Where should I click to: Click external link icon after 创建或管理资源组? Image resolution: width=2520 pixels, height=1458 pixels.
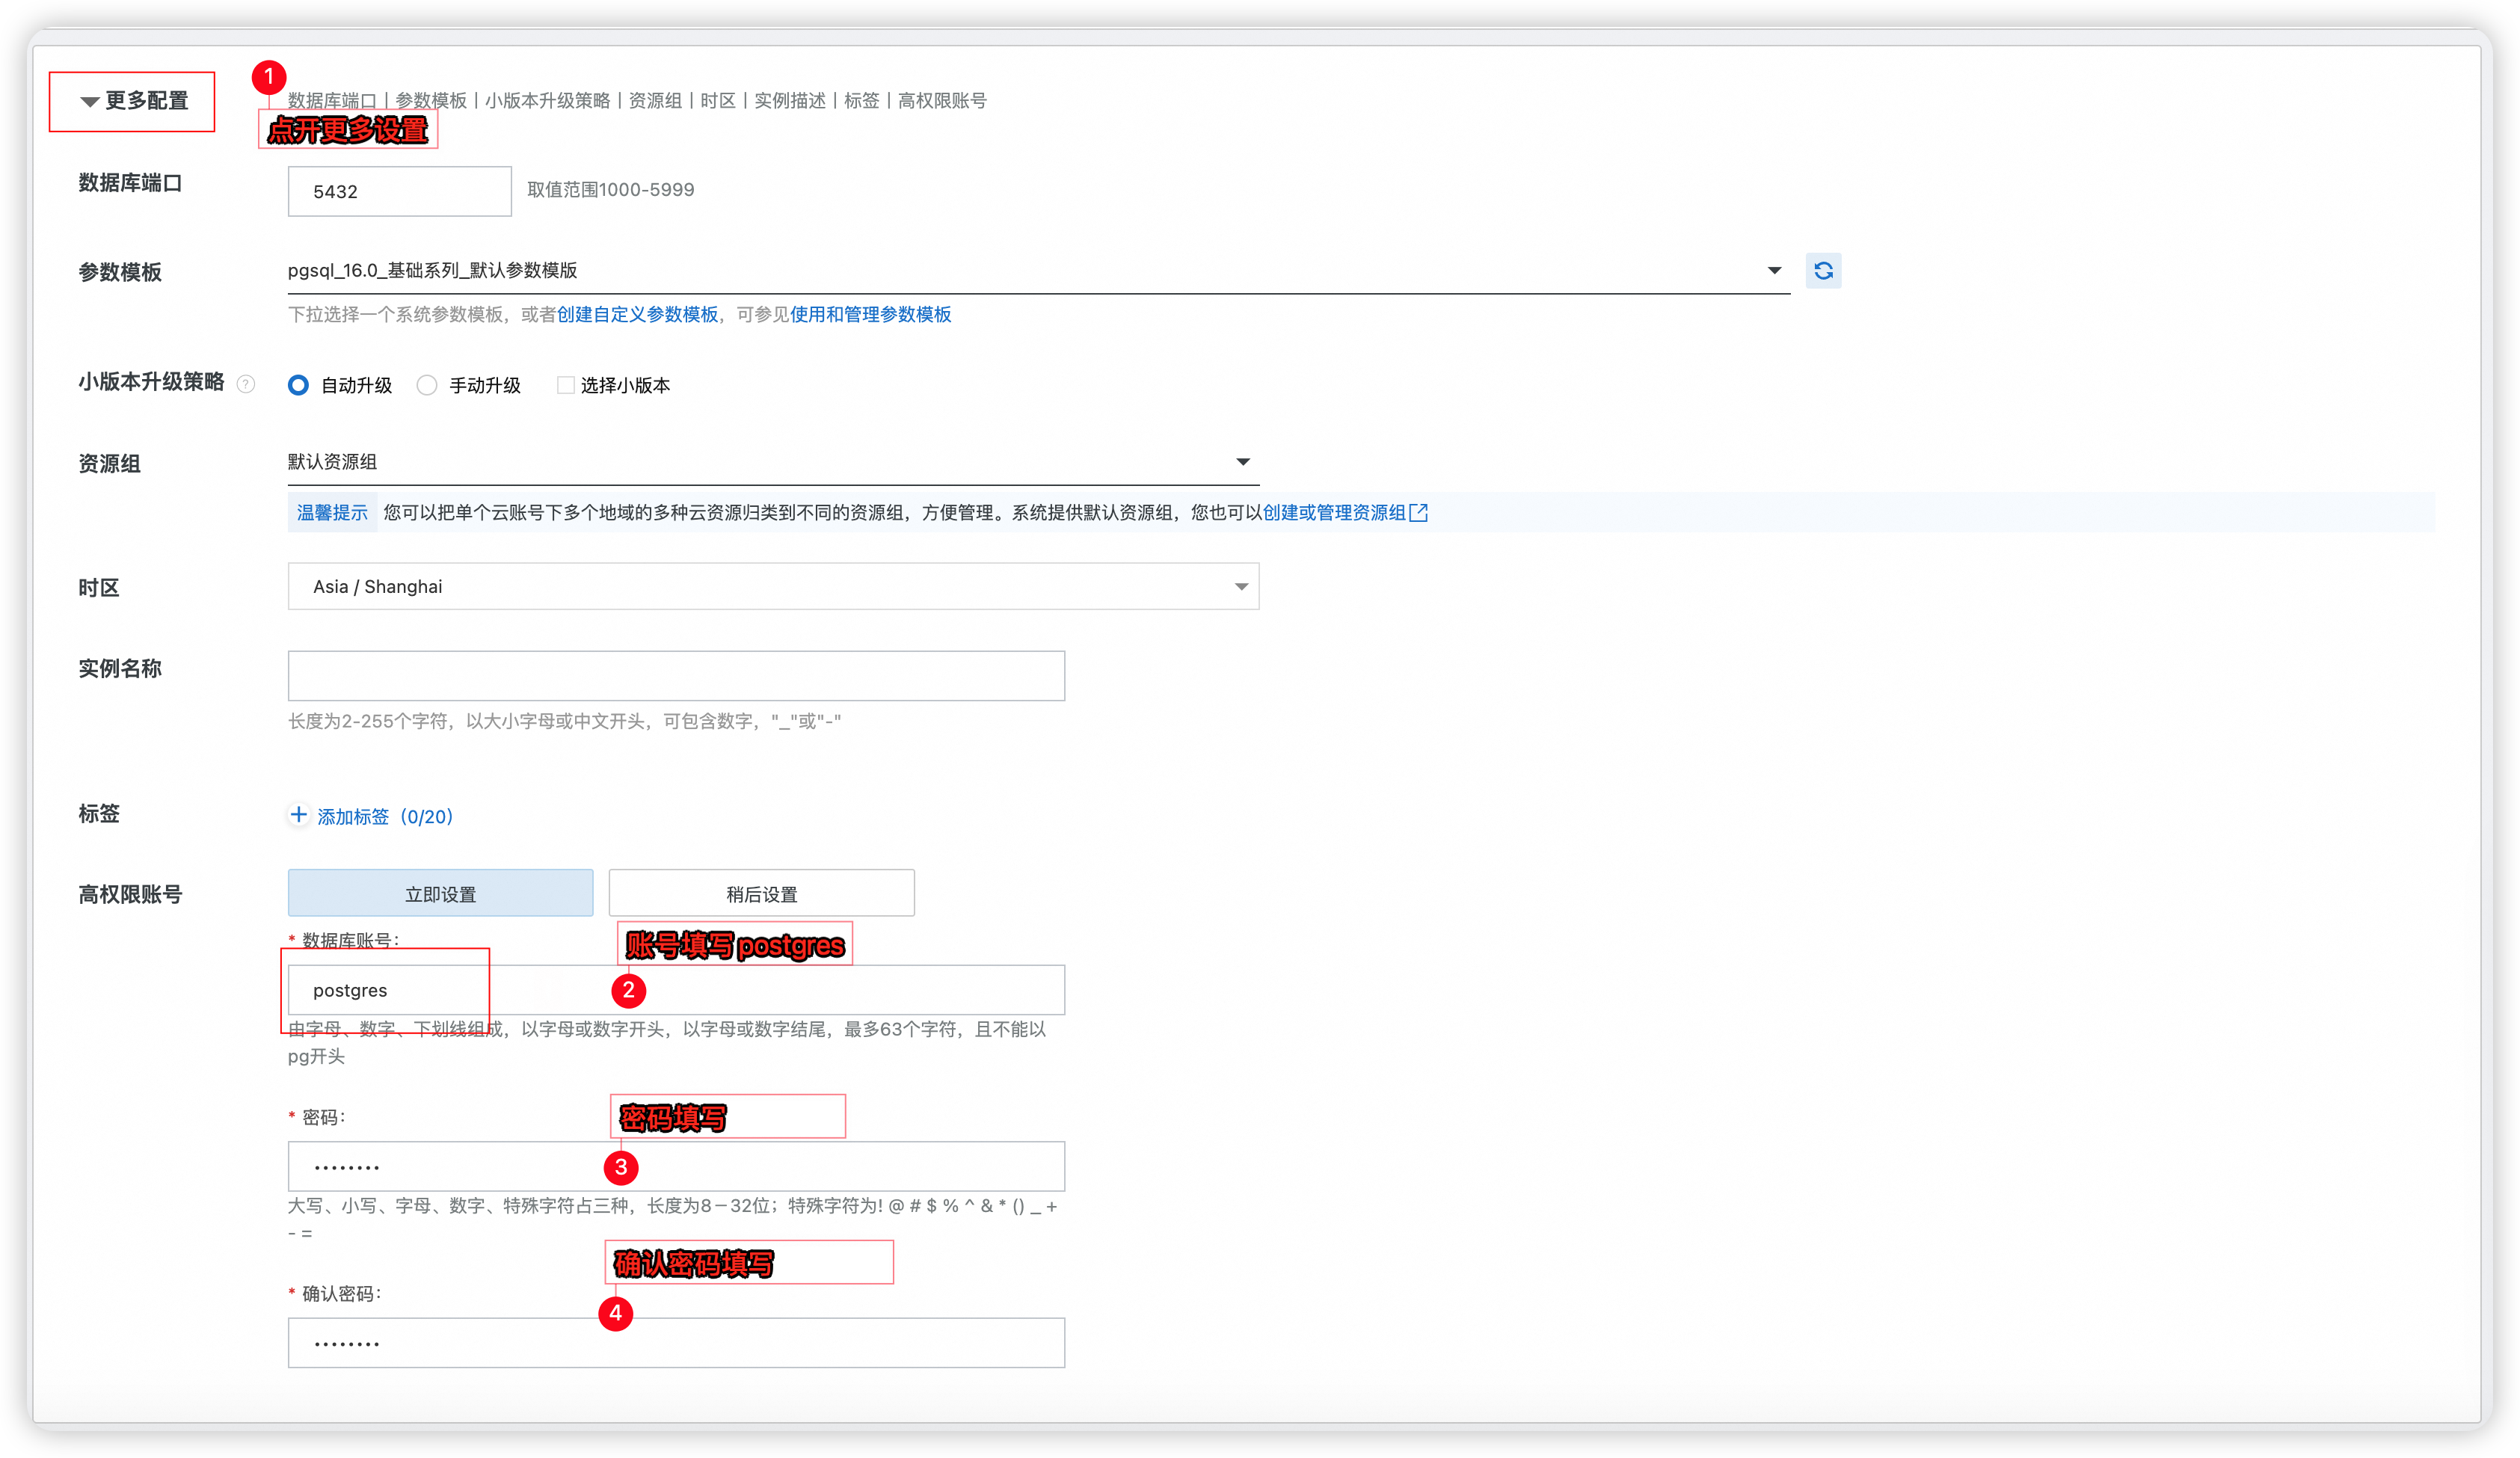pos(1418,513)
